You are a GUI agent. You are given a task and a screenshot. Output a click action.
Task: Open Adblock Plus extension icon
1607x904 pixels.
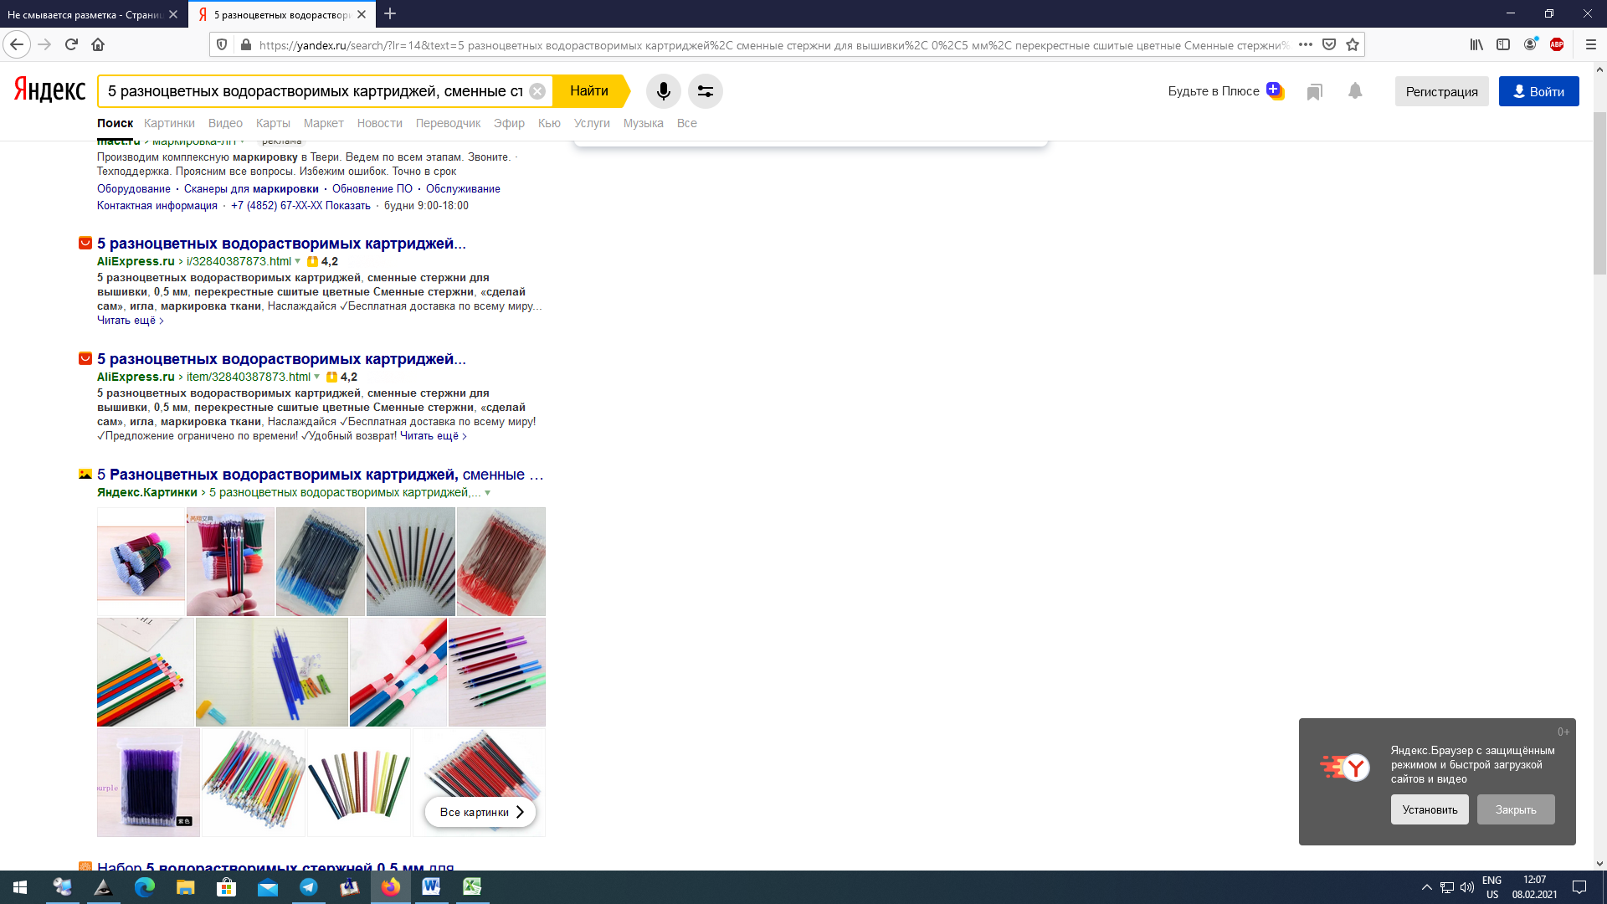pyautogui.click(x=1557, y=44)
